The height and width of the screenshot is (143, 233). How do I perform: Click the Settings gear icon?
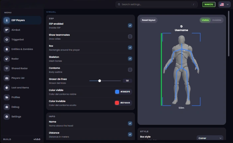coord(7,117)
